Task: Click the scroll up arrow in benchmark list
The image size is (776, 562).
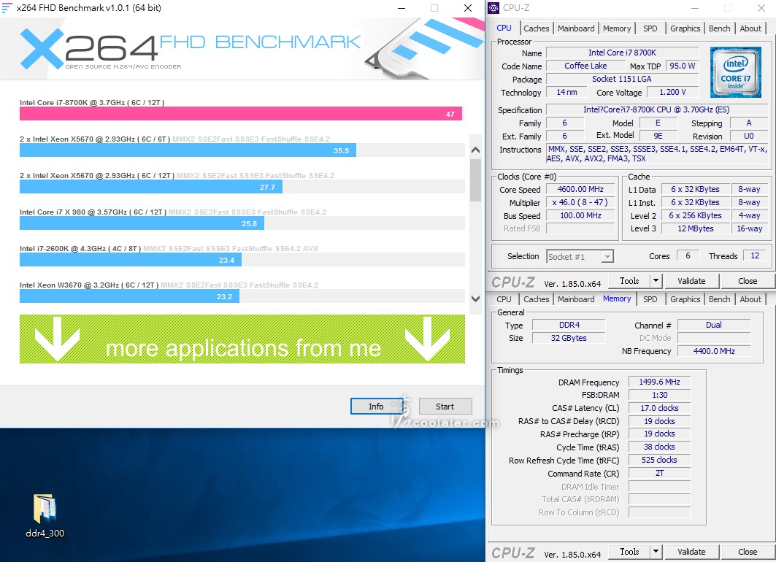Action: (475, 150)
